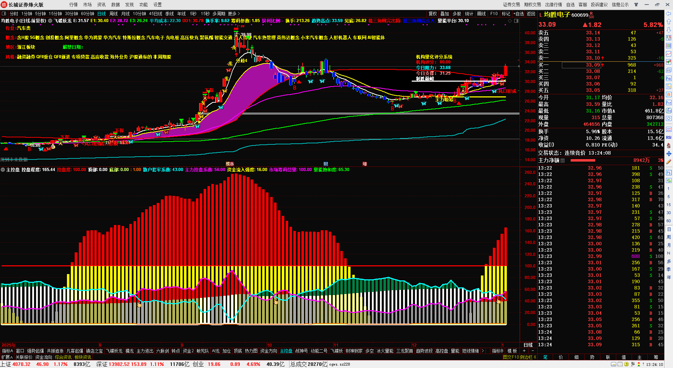Open the 行情 menu
Viewport: 673px width, 368px height.
point(74,5)
